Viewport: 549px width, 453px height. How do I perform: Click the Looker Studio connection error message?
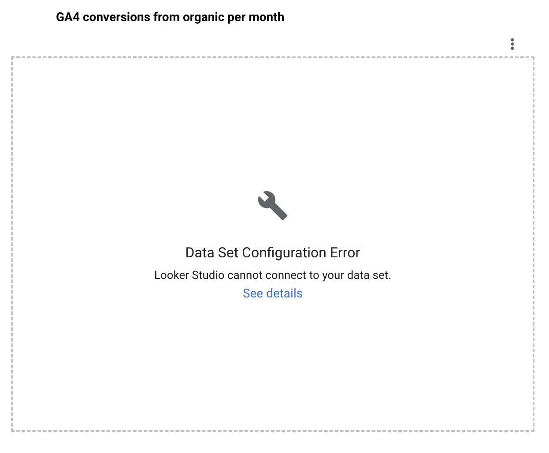(x=272, y=275)
